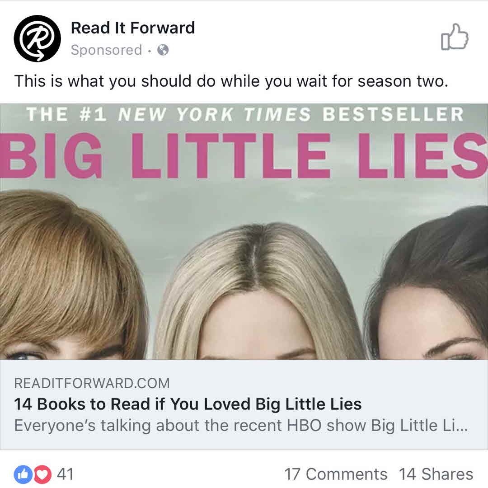Open the 14 Shares link
Image resolution: width=488 pixels, height=488 pixels.
(436, 474)
